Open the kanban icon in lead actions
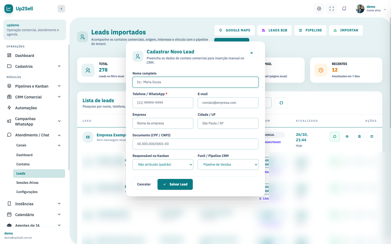This screenshot has height=244, width=391. pyautogui.click(x=372, y=137)
